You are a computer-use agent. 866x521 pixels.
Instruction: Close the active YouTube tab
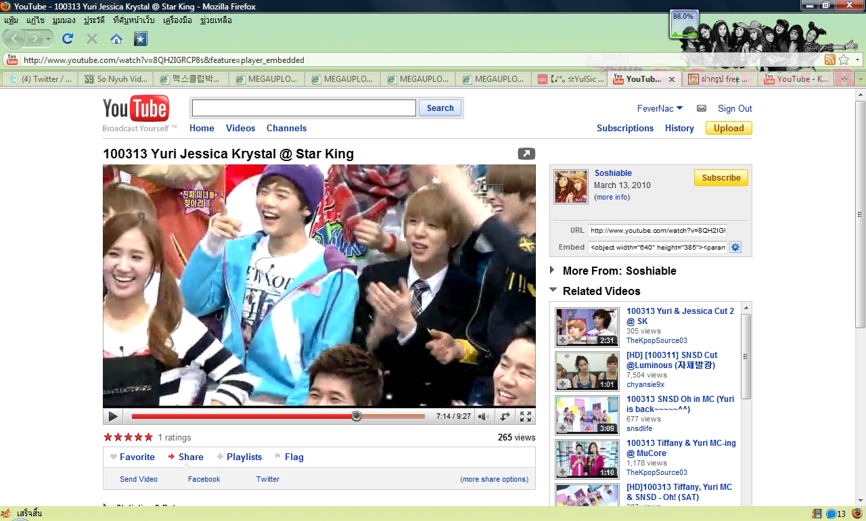672,79
